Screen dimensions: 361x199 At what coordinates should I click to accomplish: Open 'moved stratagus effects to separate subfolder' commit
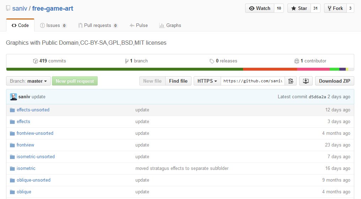click(x=182, y=168)
